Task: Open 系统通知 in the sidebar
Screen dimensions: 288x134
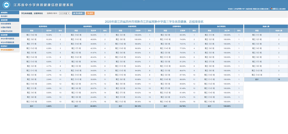Action: (4, 17)
